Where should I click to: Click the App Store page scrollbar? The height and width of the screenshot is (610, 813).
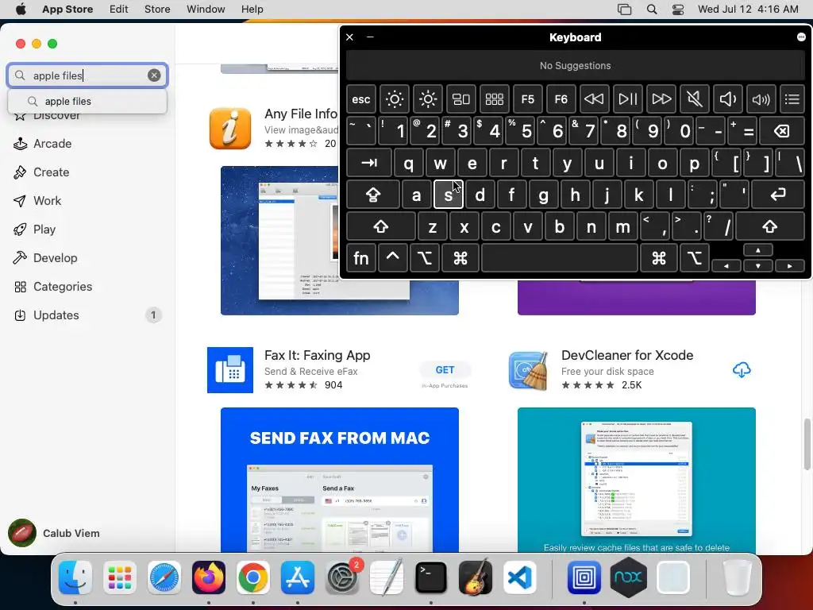tap(807, 443)
